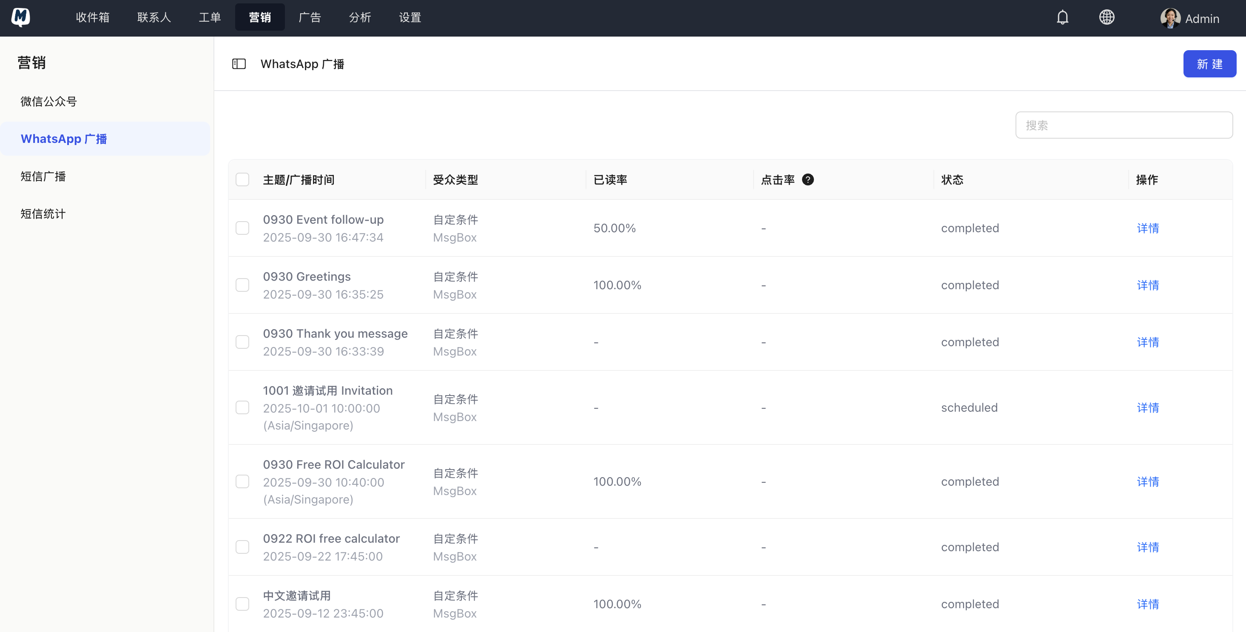This screenshot has width=1246, height=632.
Task: Open the notification bell
Action: coord(1062,17)
